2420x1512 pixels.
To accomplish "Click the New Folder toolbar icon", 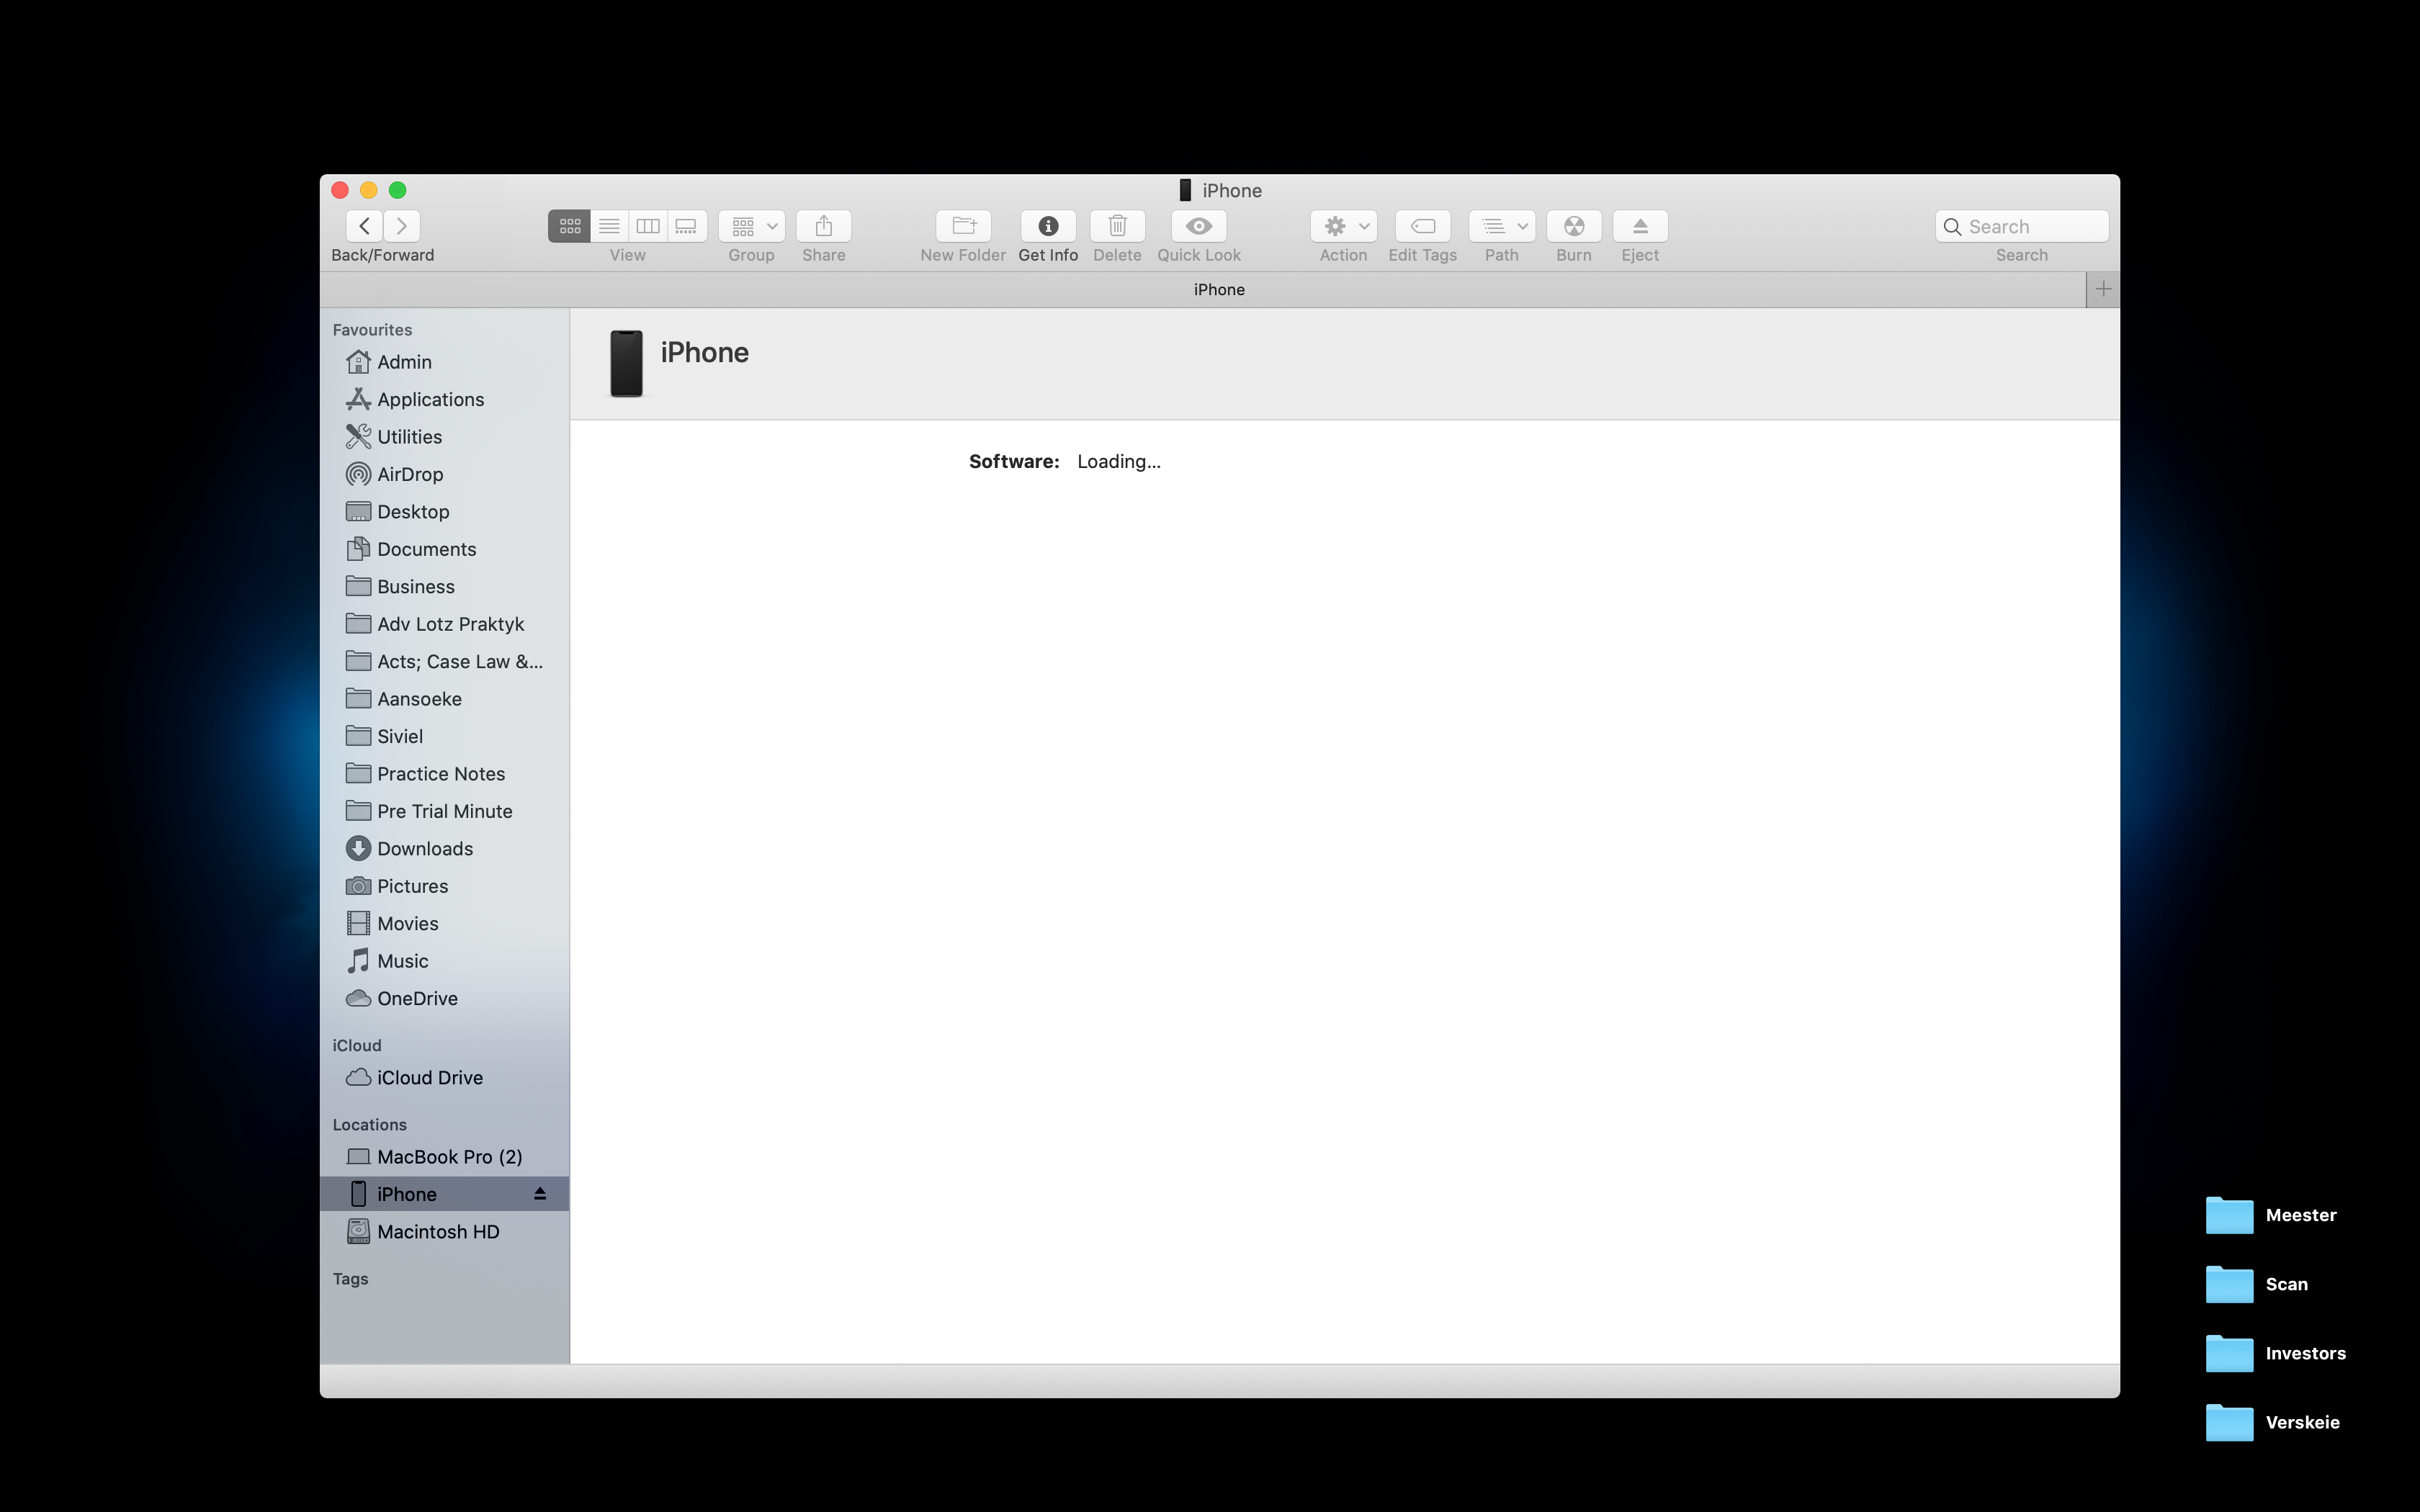I will [x=963, y=226].
